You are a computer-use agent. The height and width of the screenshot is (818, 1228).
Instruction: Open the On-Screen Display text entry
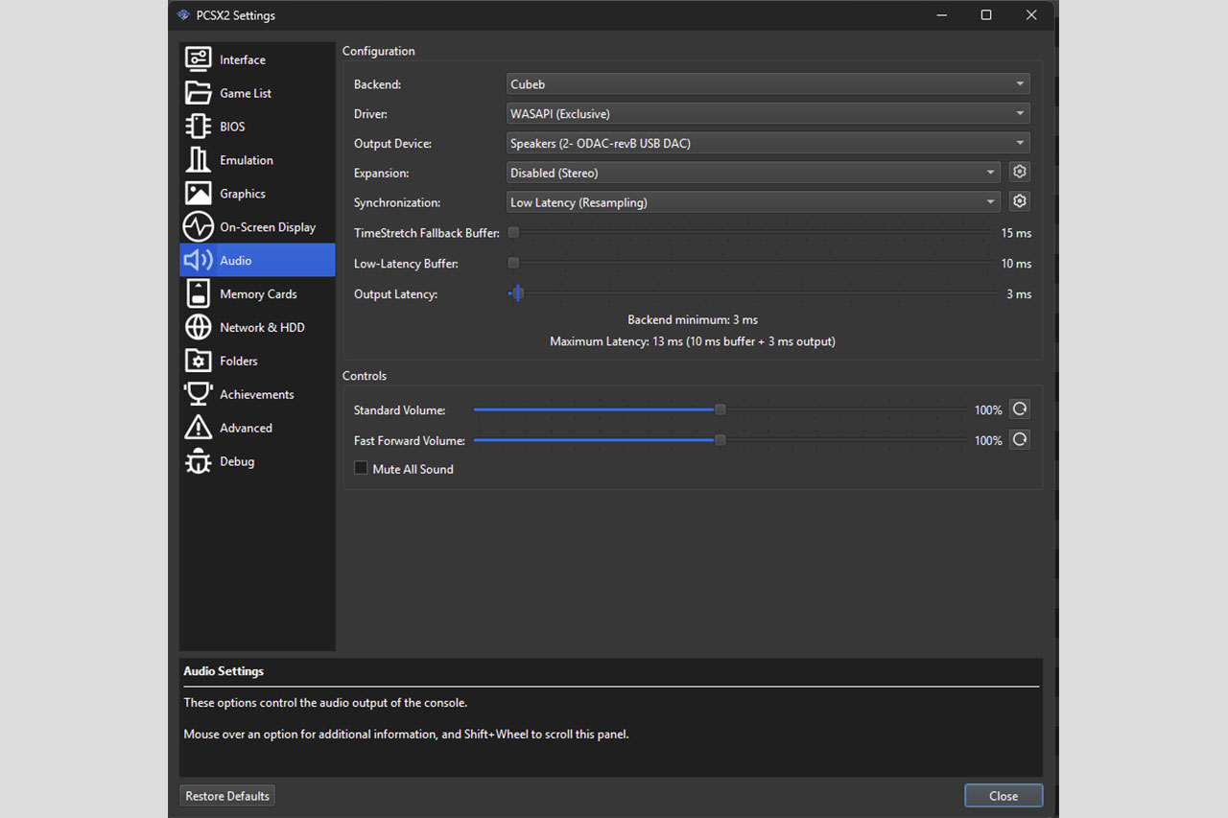(268, 227)
